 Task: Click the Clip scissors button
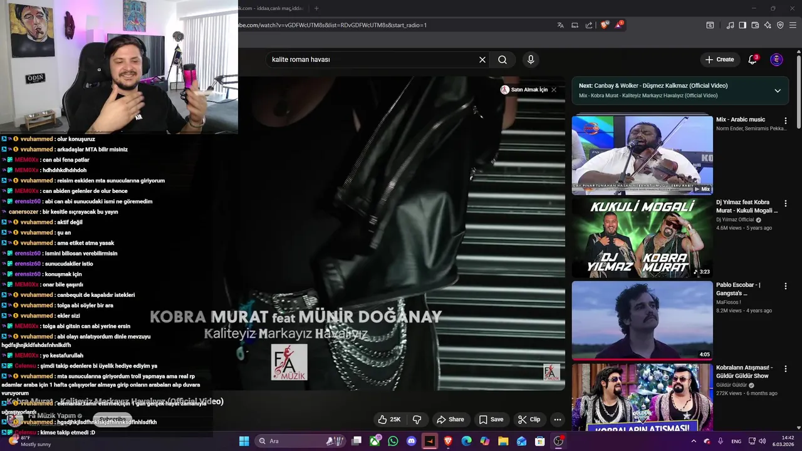click(529, 420)
